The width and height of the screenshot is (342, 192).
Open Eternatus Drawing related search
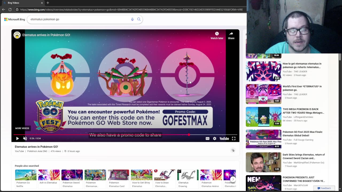(x=188, y=179)
